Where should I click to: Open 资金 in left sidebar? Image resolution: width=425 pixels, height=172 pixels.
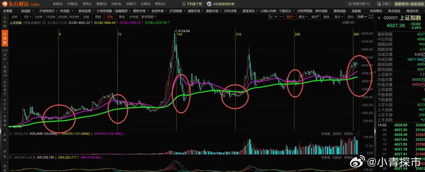[5, 153]
